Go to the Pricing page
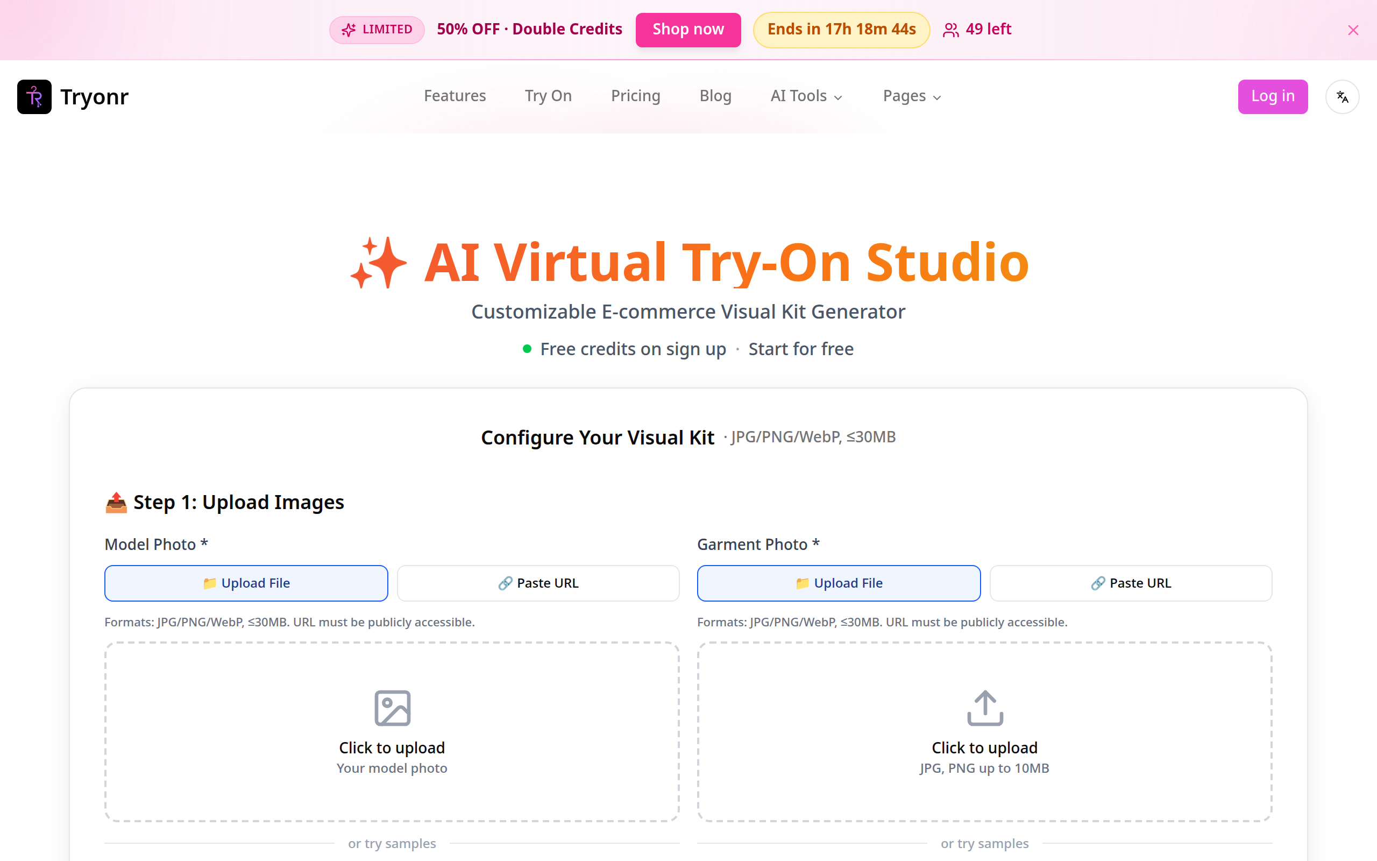Screen dimensions: 1377x861 point(635,96)
